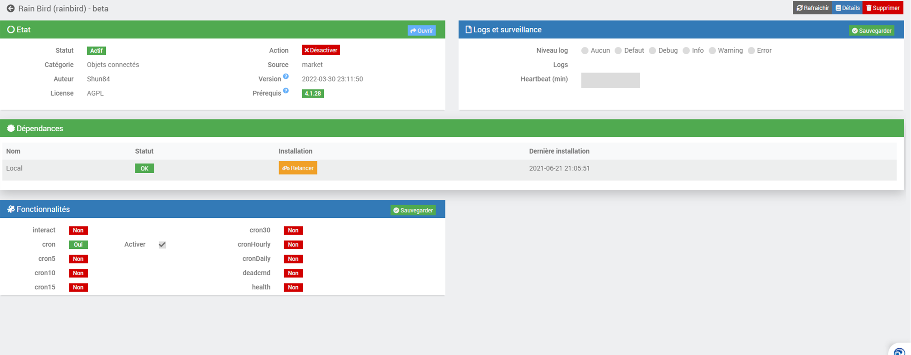Click the Objets connectés category value
Screen dimensions: 911x355
tap(113, 65)
